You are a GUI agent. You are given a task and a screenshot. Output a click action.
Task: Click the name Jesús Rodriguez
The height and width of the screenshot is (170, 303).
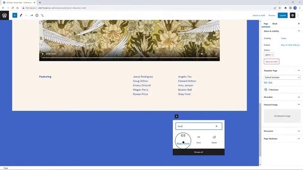(143, 76)
